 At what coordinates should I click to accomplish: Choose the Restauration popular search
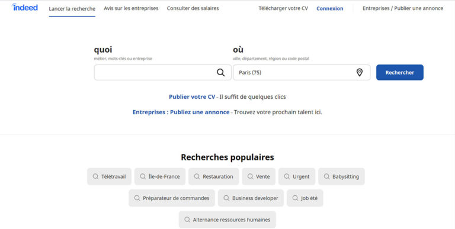213,176
